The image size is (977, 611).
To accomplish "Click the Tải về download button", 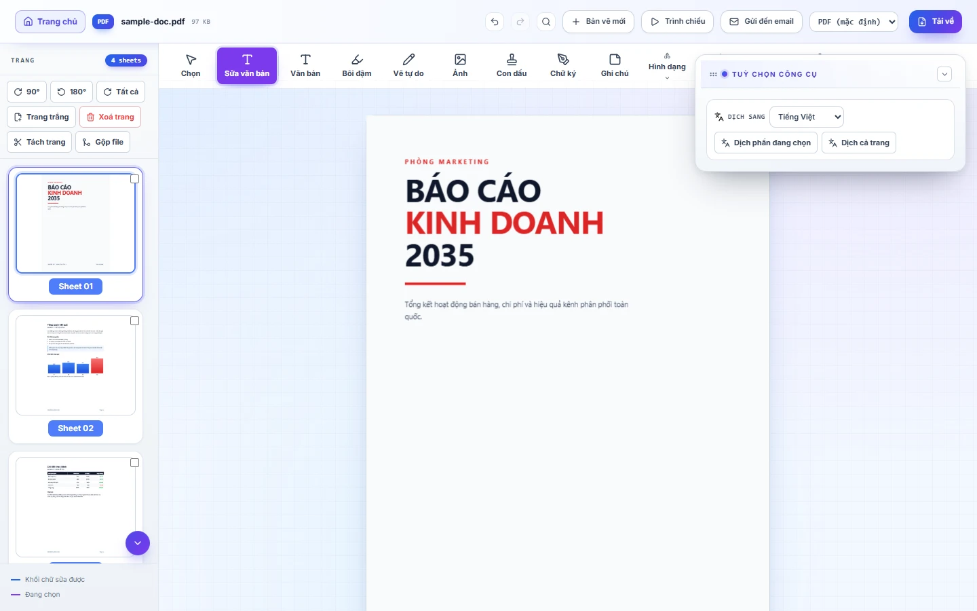I will pyautogui.click(x=936, y=22).
